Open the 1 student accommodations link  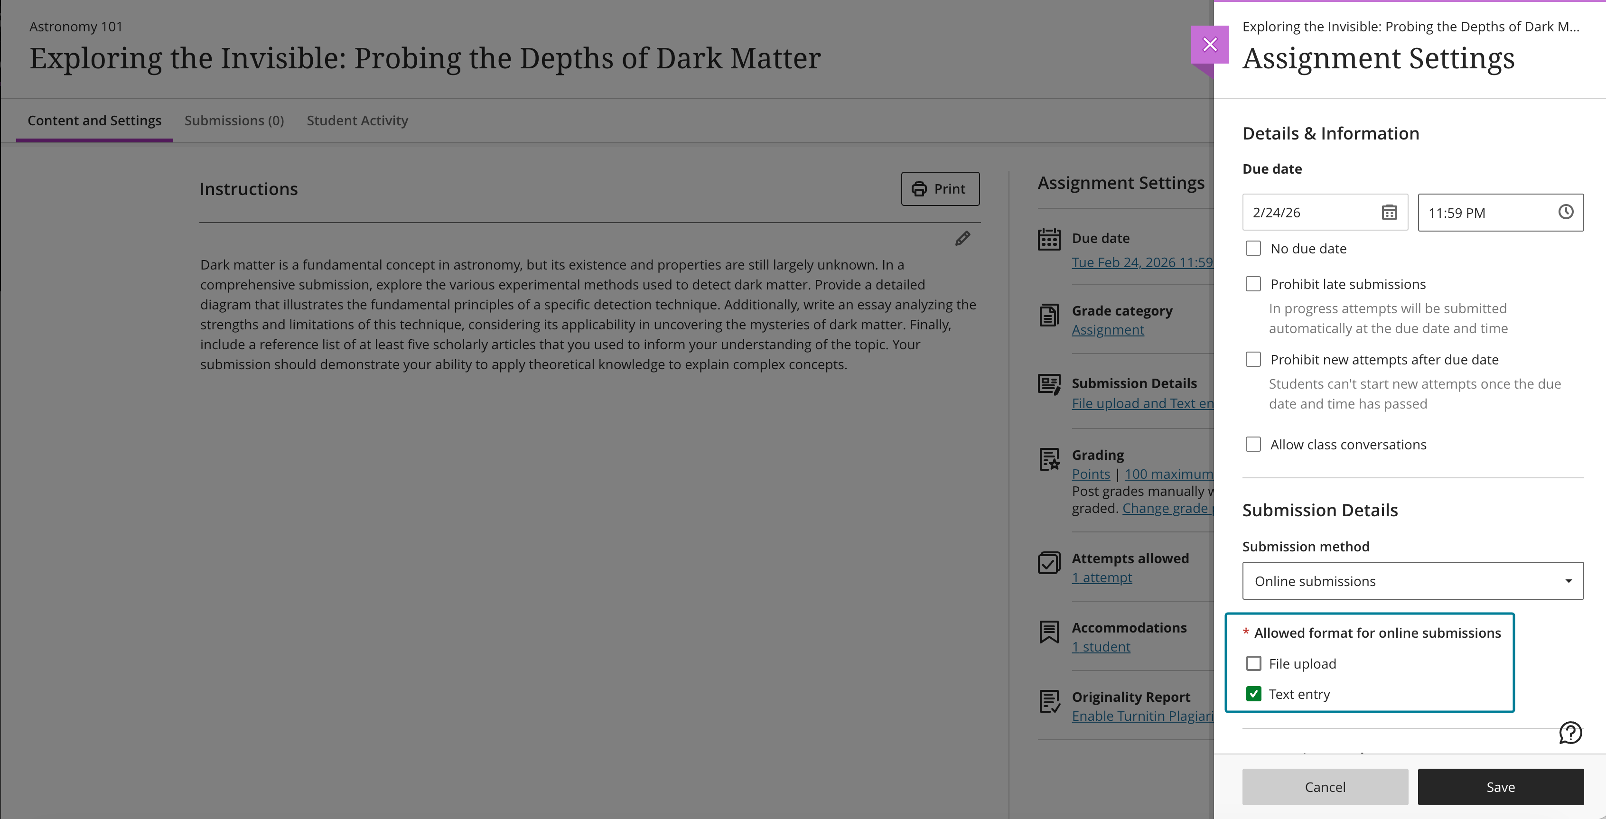(1101, 646)
